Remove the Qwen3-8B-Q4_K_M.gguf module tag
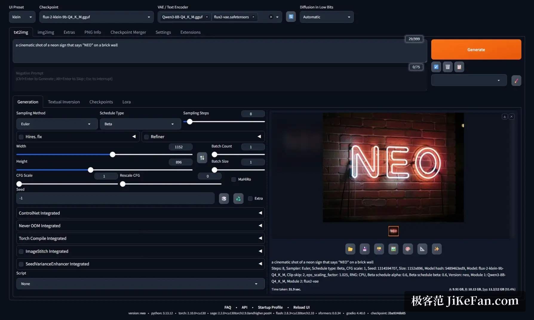Screen dimensions: 534x320 [x=207, y=17]
